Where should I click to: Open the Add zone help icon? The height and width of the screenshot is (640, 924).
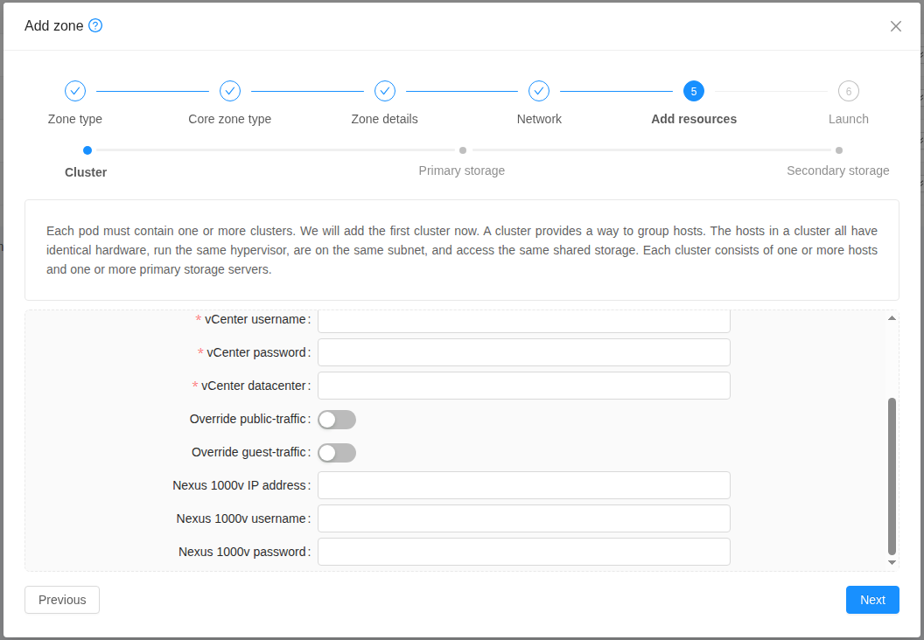[x=95, y=25]
